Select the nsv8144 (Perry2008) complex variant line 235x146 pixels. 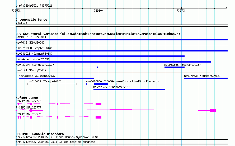114,73
